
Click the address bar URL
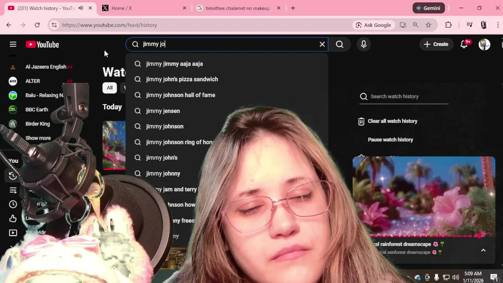(110, 25)
